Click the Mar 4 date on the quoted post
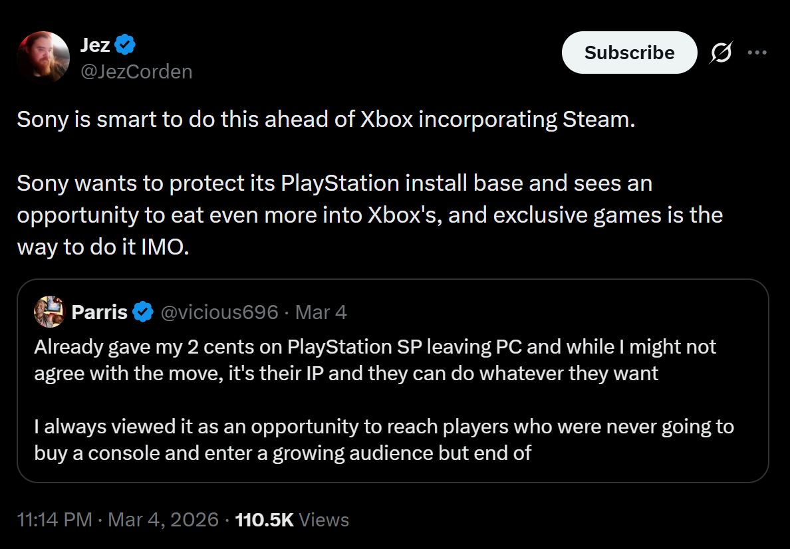The width and height of the screenshot is (790, 549). coord(321,312)
